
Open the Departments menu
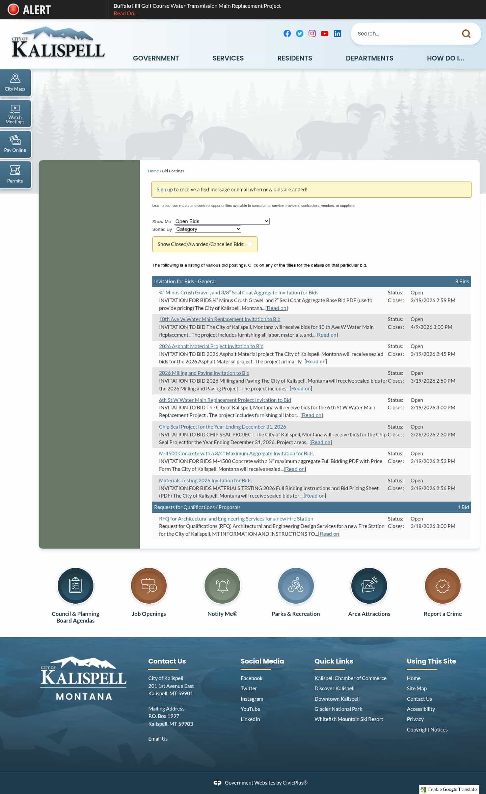[370, 58]
